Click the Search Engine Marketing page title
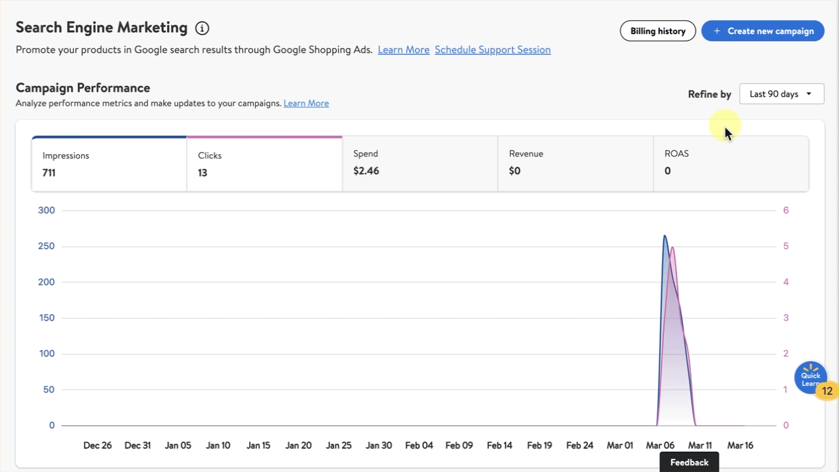839x472 pixels. (x=102, y=28)
